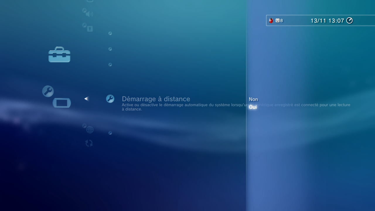This screenshot has height=211, width=375.
Task: Click the ladybug avatar in the status bar
Action: coord(271,21)
